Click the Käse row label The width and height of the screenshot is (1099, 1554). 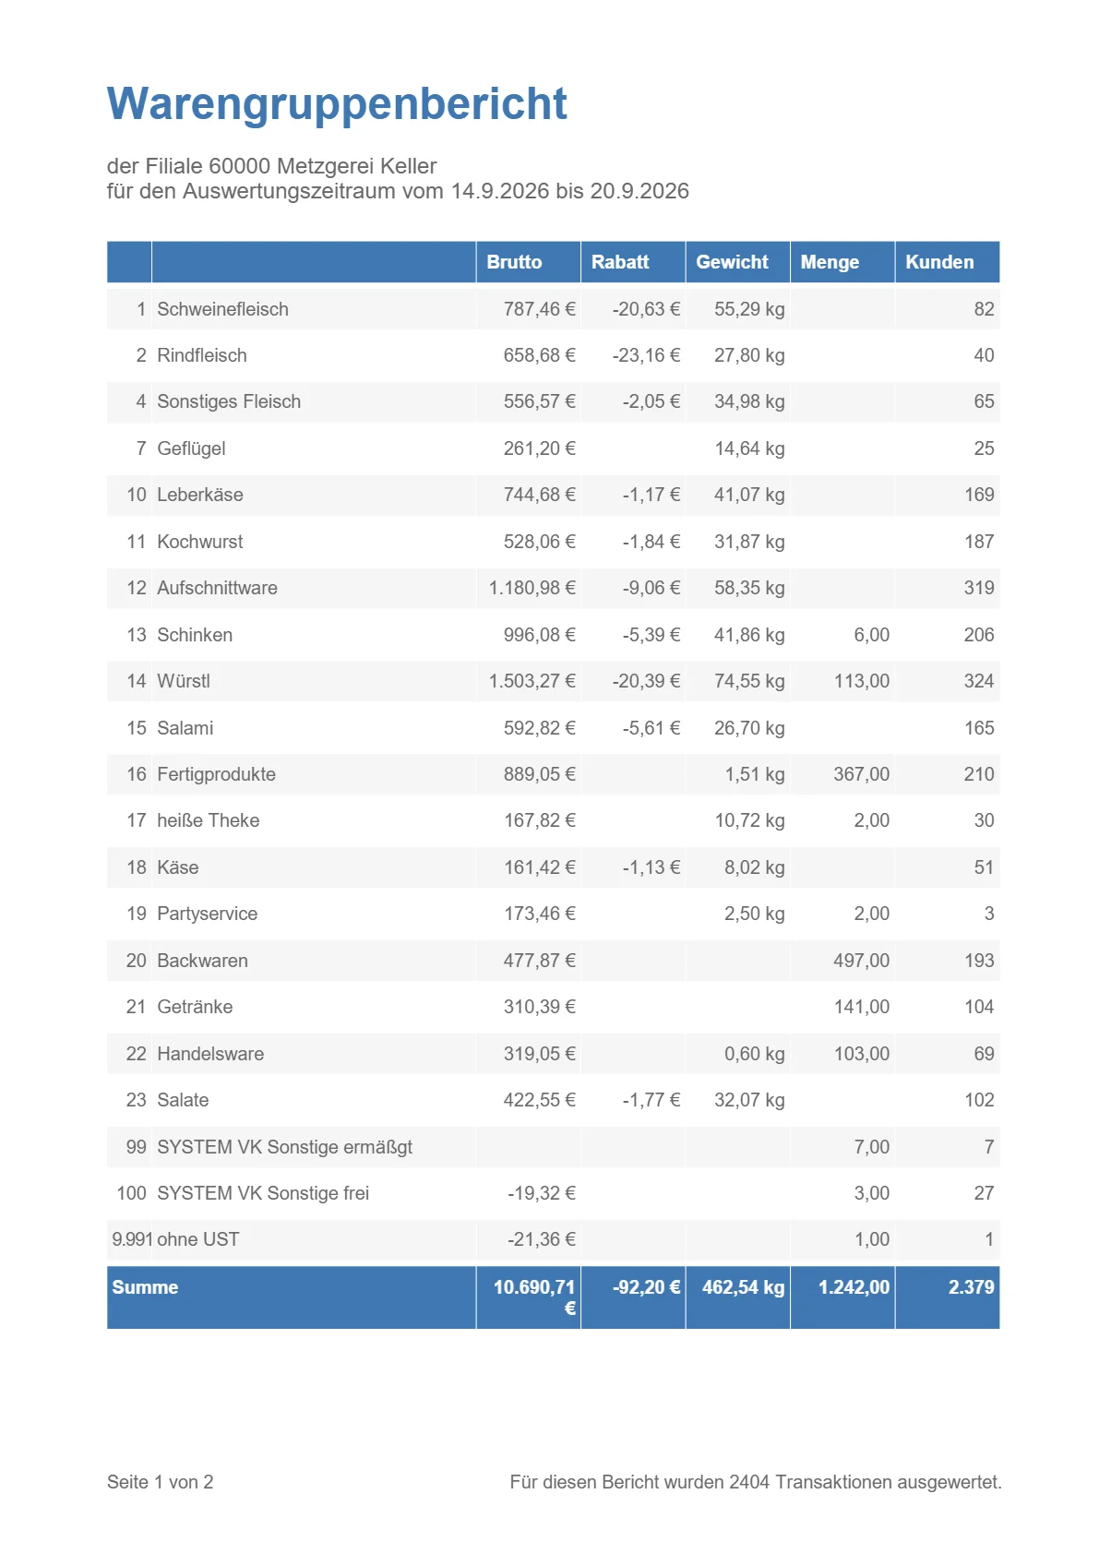pyautogui.click(x=178, y=867)
